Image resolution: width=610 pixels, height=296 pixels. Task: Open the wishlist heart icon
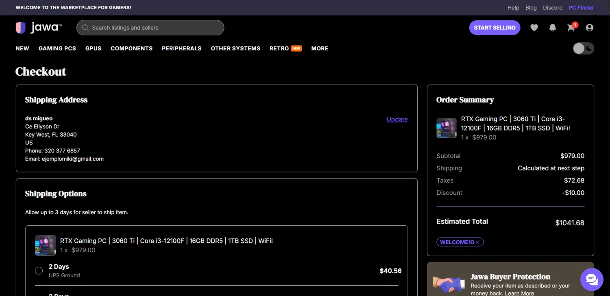[x=534, y=28]
